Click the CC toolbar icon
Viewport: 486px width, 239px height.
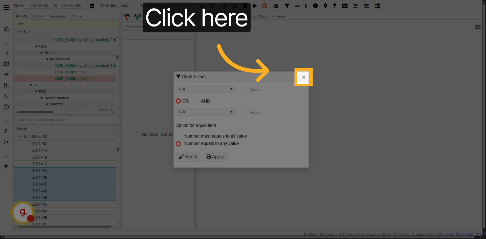345,6
